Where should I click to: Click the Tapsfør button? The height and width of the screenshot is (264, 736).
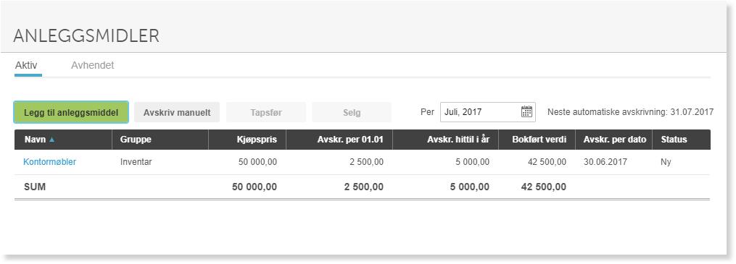pos(266,112)
